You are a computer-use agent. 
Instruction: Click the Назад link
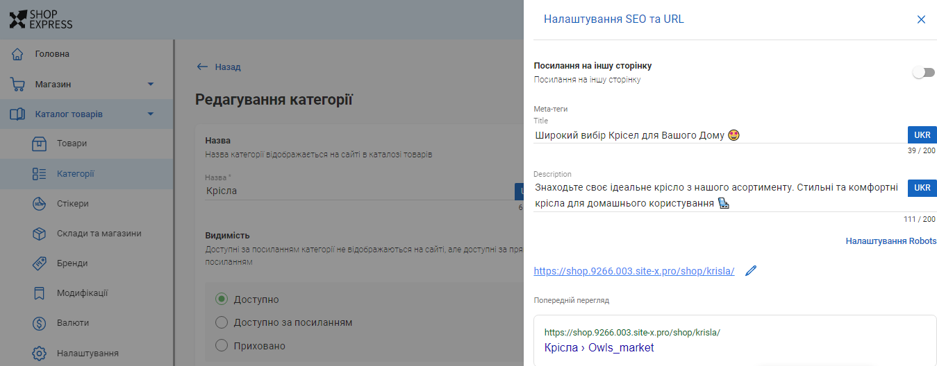click(227, 67)
